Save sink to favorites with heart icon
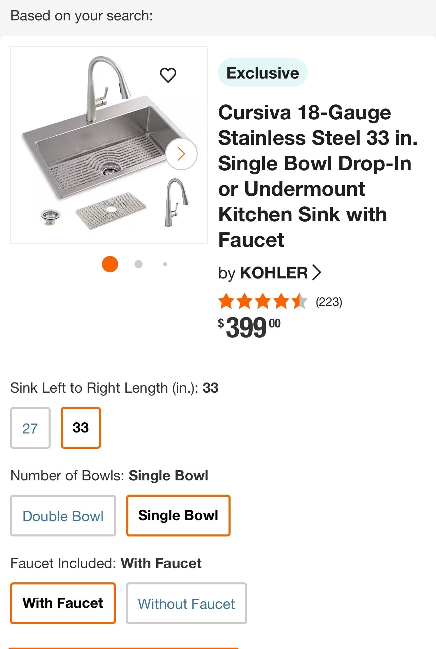Viewport: 436px width, 649px height. [x=168, y=75]
